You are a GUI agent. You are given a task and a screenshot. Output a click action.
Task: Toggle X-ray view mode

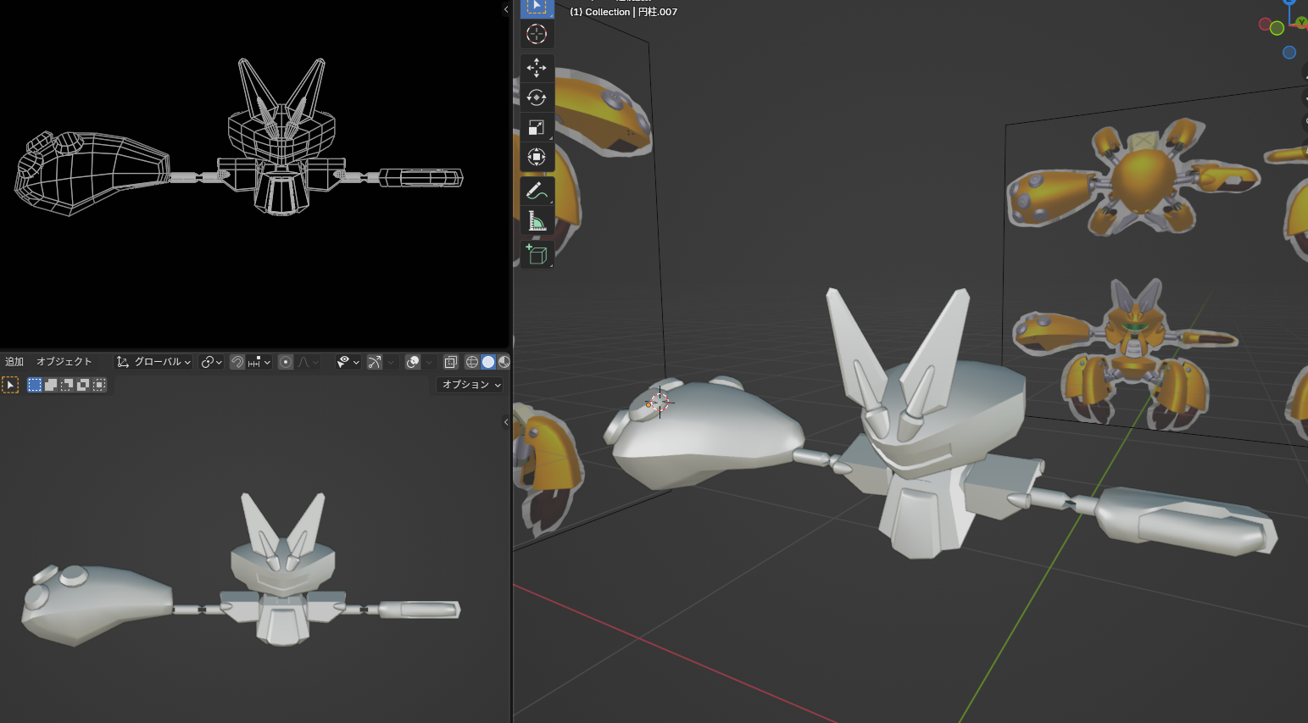coord(450,362)
